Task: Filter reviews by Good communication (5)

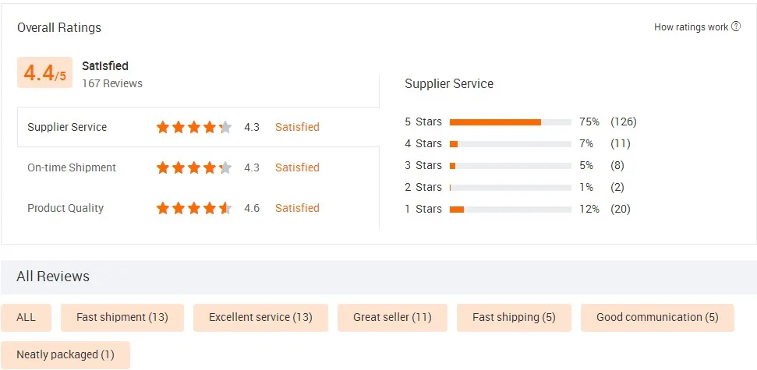Action: [x=657, y=317]
